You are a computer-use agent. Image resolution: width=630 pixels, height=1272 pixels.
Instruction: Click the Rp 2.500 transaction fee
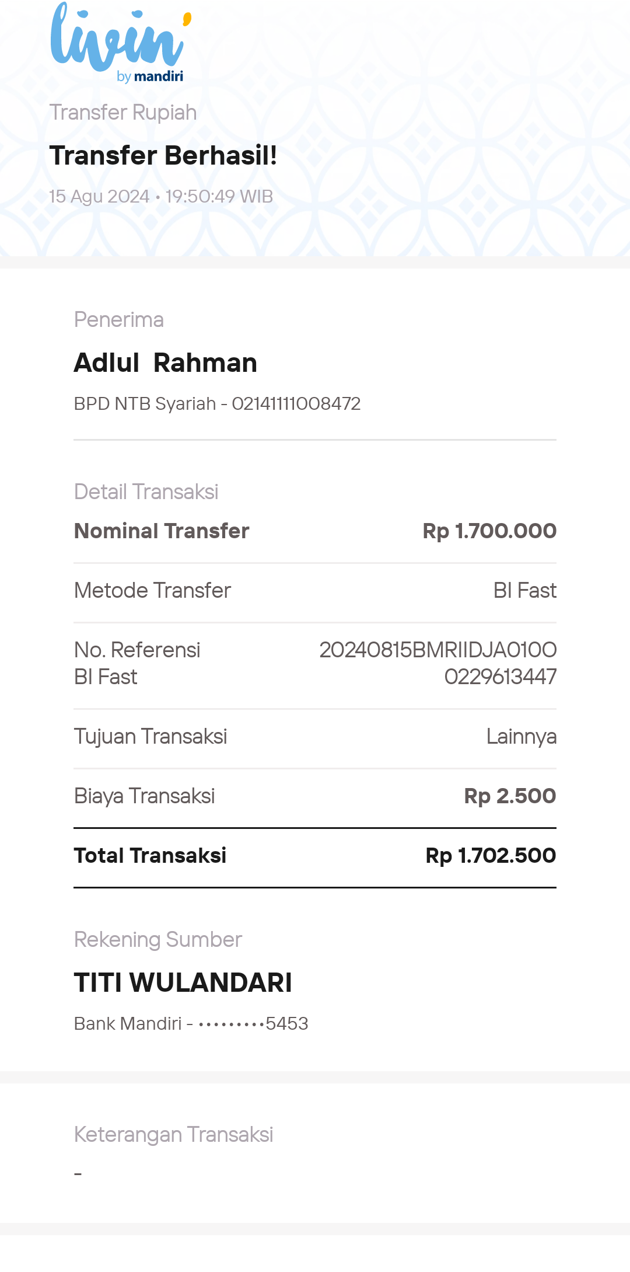tap(510, 796)
